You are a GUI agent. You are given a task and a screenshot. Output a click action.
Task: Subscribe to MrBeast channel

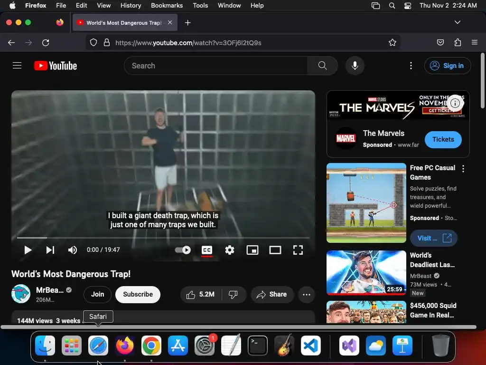coord(138,294)
